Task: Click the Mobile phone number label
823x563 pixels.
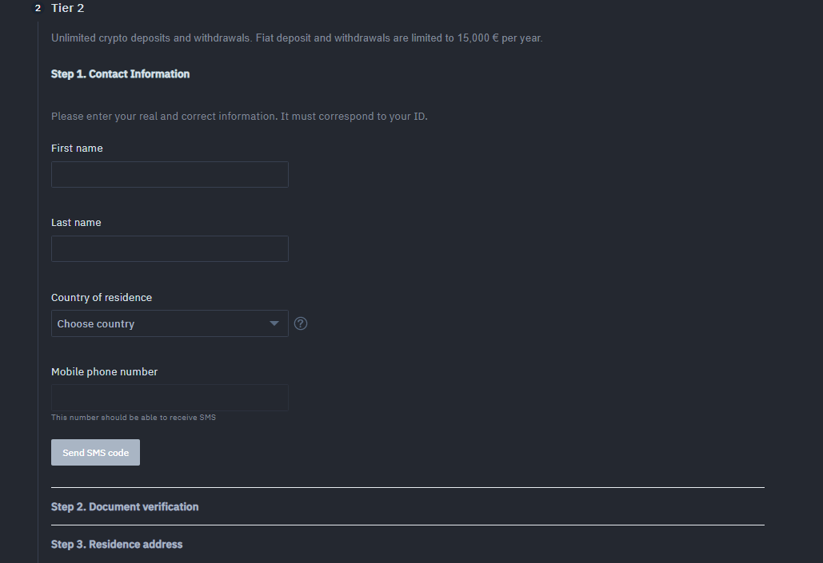Action: (104, 371)
